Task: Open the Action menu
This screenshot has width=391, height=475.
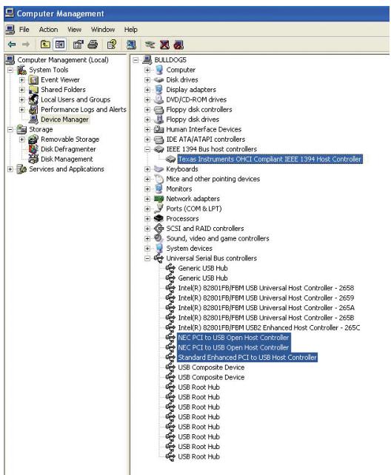Action: pyautogui.click(x=48, y=30)
